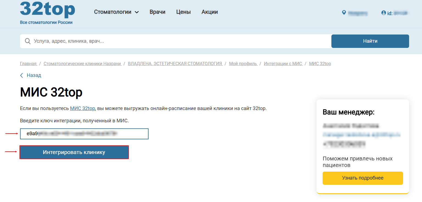Click the search field for services
Viewport: 422px width, 202px height.
point(176,41)
